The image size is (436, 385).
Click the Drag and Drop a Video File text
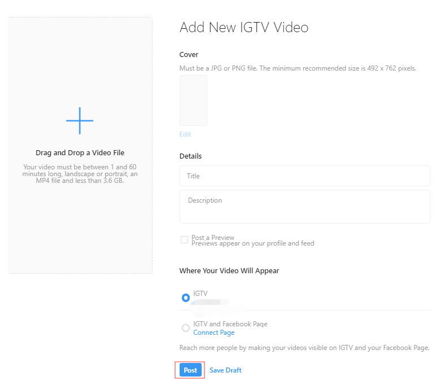pos(80,152)
